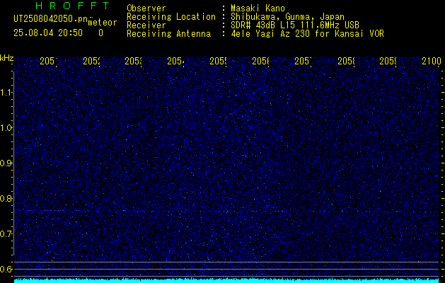
Task: Click the Receiving Location label
Action: [x=171, y=17]
